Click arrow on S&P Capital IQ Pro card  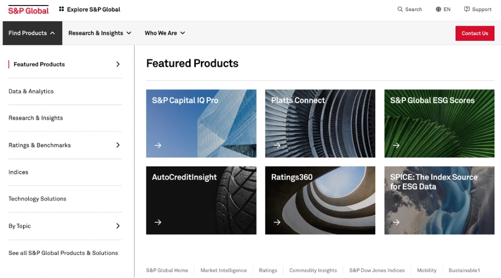tap(158, 145)
